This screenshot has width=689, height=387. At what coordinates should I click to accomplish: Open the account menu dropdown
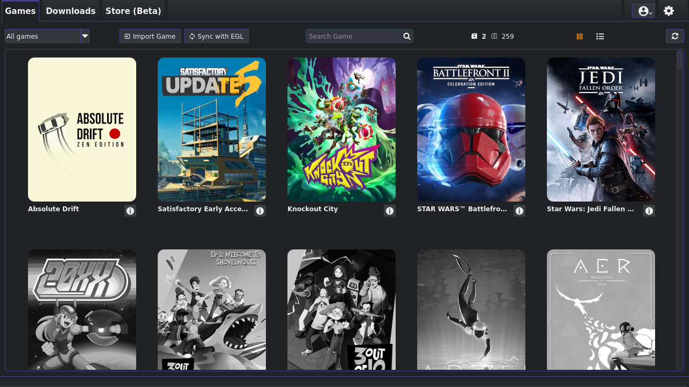coord(643,11)
